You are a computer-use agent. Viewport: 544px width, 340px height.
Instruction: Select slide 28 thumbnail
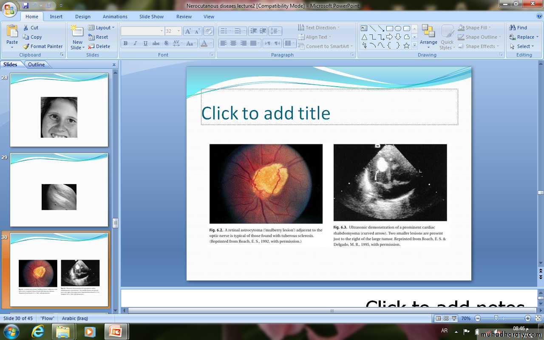(x=59, y=110)
